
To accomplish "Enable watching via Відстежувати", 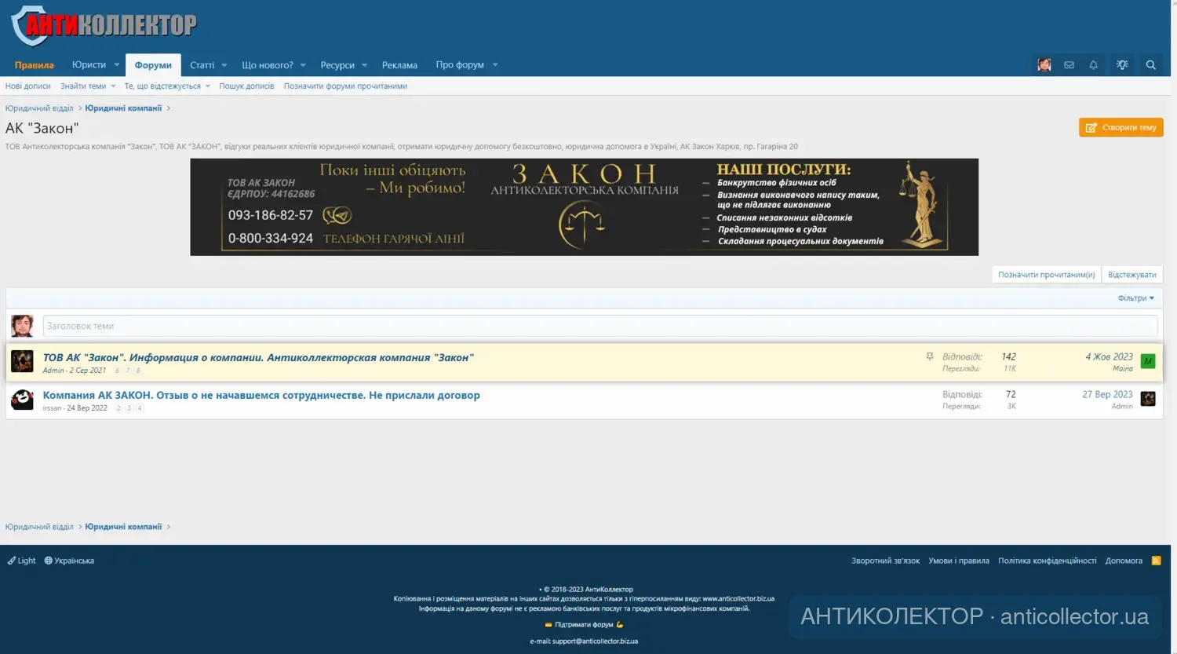I will coord(1132,274).
